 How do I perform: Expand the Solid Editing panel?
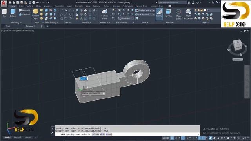[51, 22]
